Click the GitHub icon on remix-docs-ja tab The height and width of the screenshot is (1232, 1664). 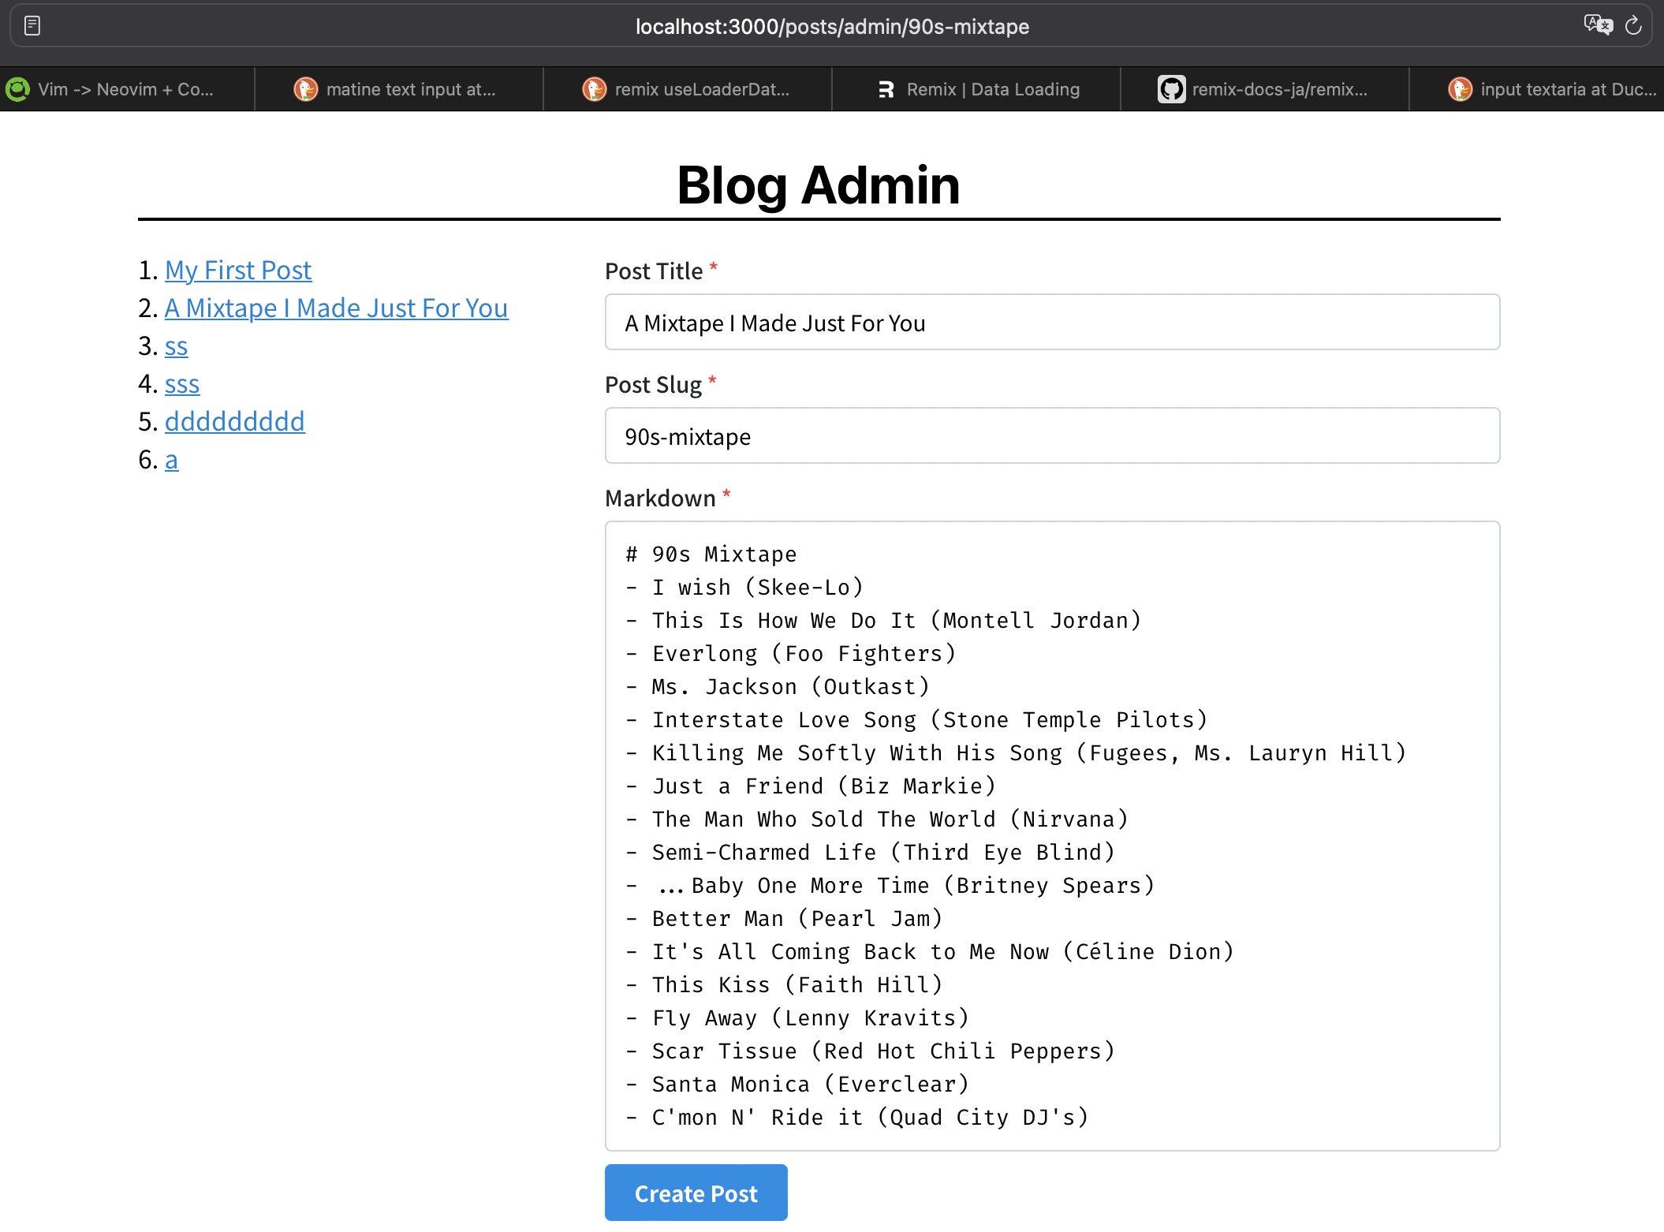click(x=1171, y=89)
